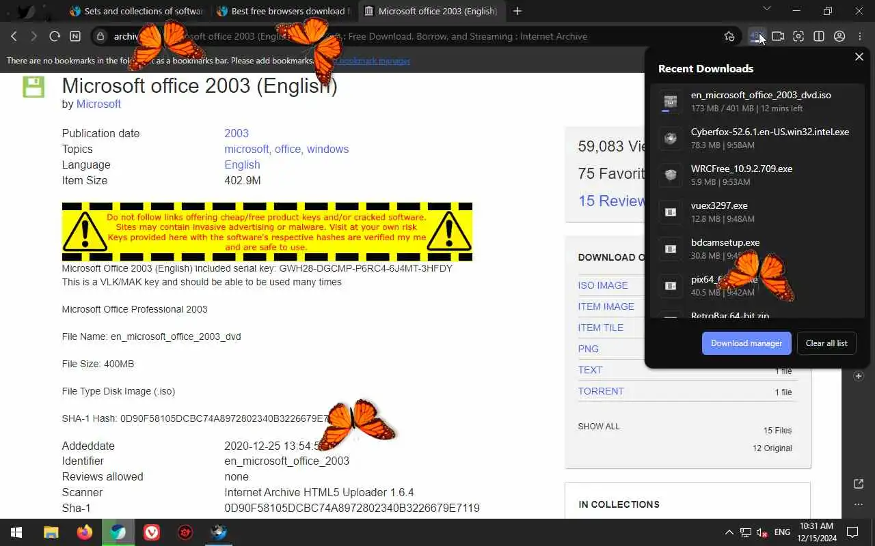Click the 15 Reviews link
The image size is (875, 546).
pos(612,201)
